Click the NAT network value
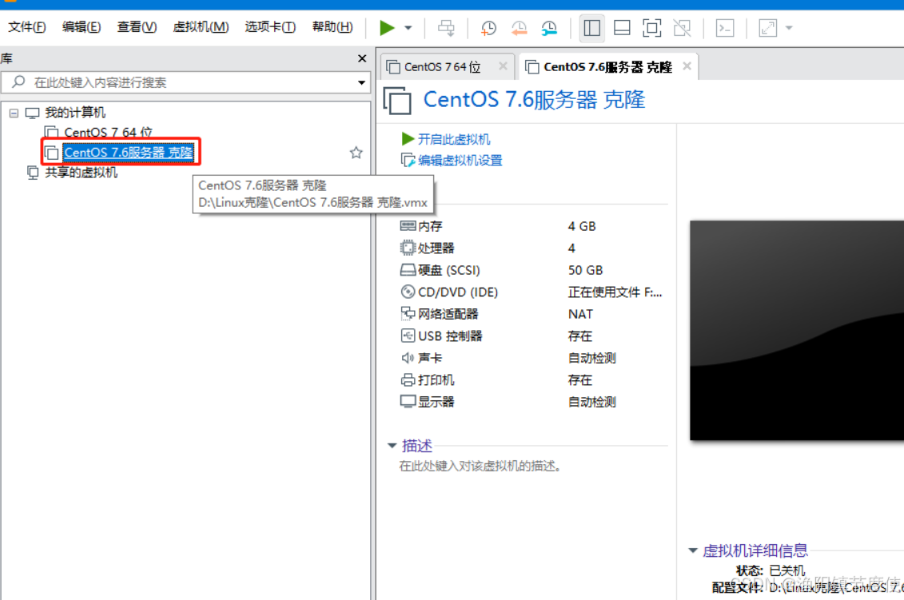Screen dimensions: 904x600 [x=580, y=313]
